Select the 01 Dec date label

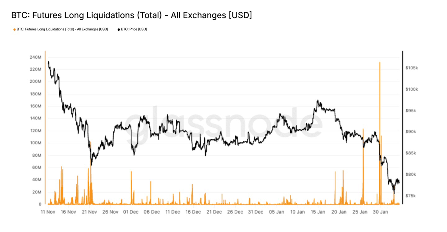point(131,212)
